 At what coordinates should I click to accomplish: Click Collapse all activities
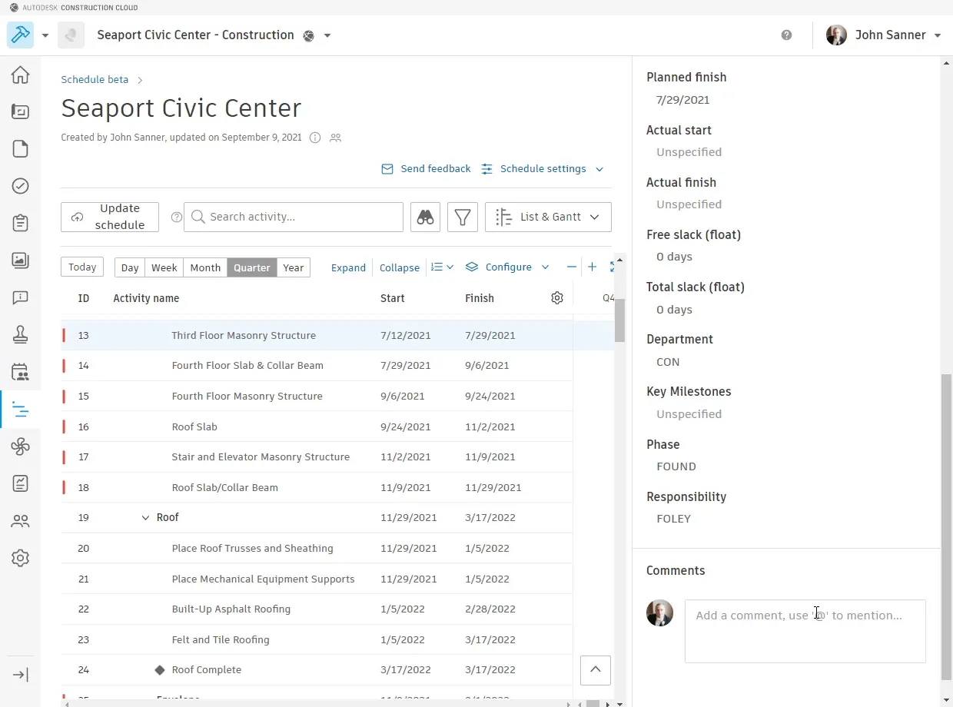coord(400,267)
